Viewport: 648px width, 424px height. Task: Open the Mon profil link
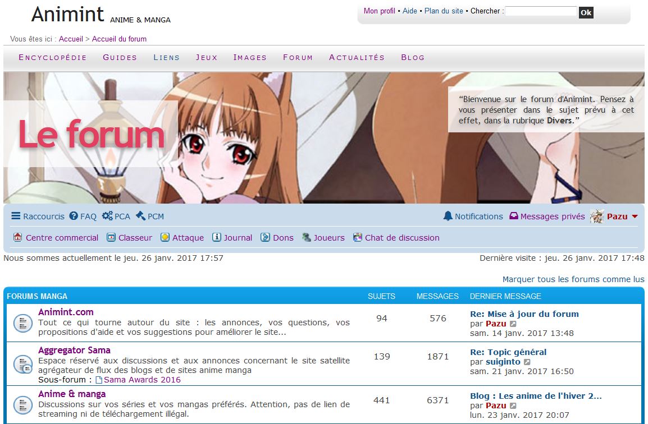coord(380,11)
